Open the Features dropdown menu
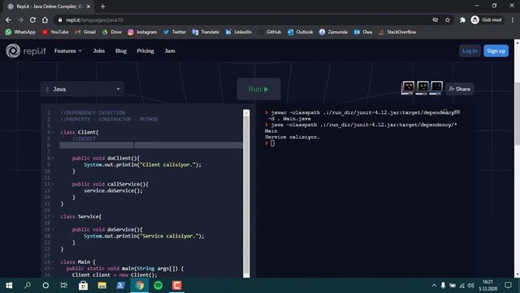Image resolution: width=520 pixels, height=293 pixels. (x=68, y=50)
